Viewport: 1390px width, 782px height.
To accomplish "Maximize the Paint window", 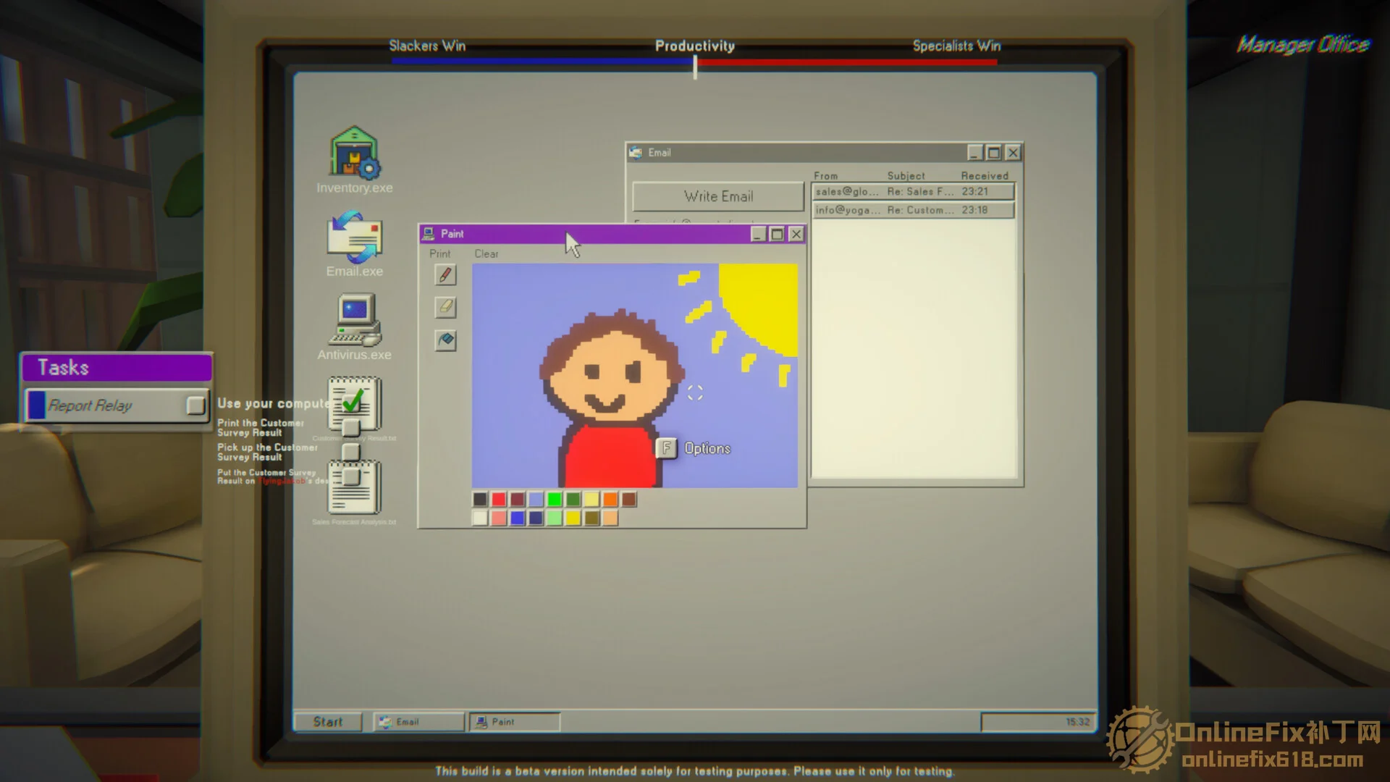I will 777,234.
